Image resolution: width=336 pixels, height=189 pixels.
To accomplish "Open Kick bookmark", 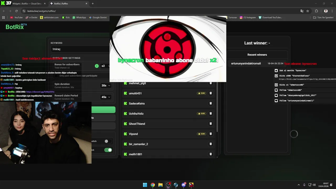I will 66,18.
